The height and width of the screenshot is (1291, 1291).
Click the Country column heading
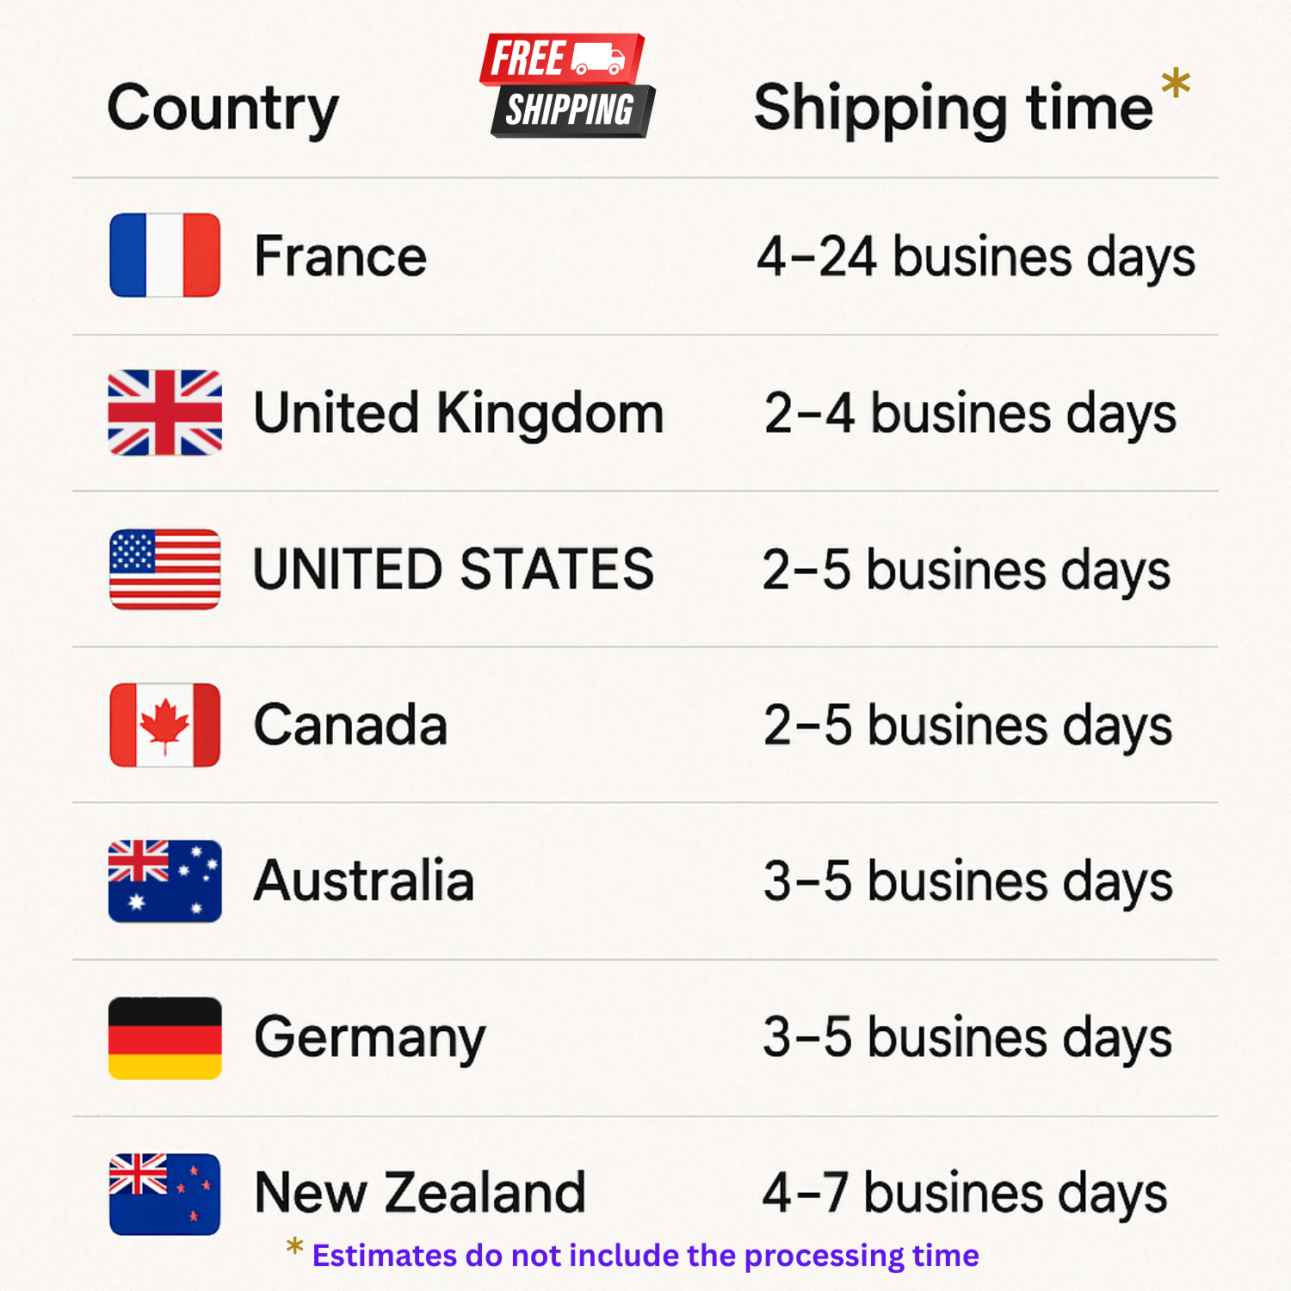coord(223,109)
